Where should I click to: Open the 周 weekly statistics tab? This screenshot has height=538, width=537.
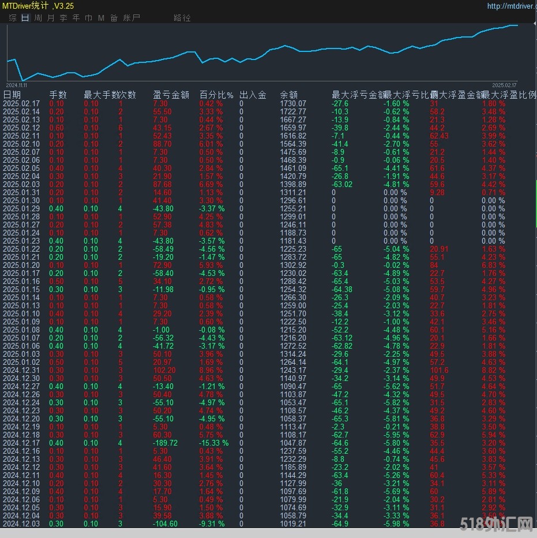38,18
